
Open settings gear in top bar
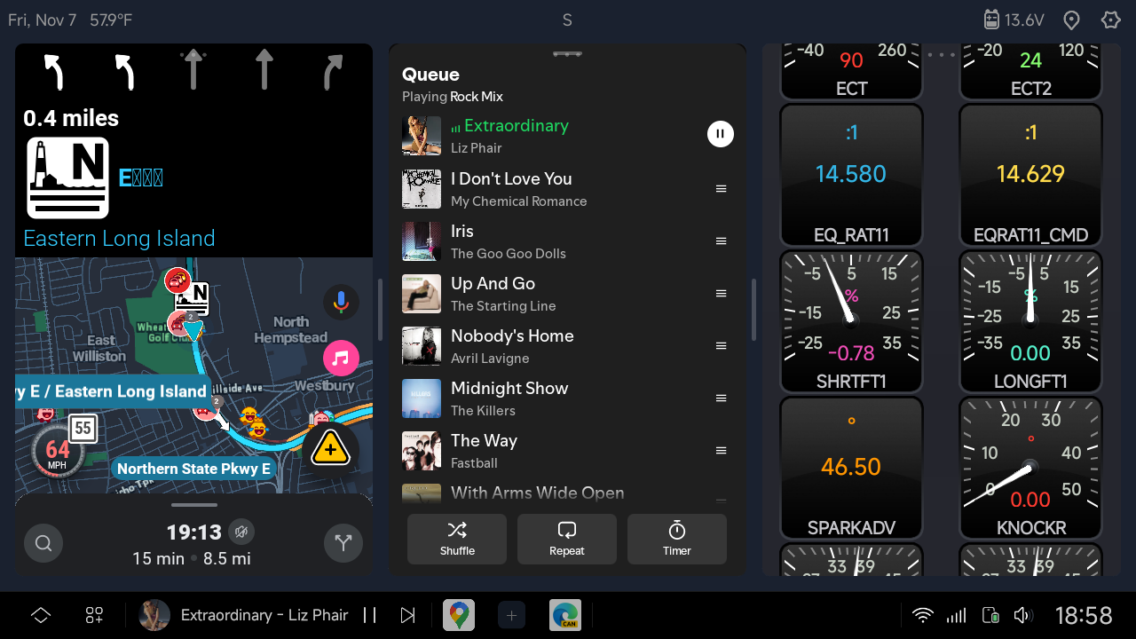[x=1110, y=20]
